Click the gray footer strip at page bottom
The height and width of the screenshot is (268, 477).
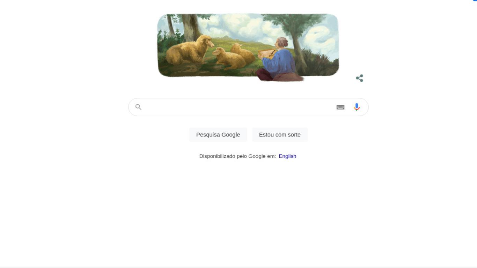pyautogui.click(x=239, y=267)
